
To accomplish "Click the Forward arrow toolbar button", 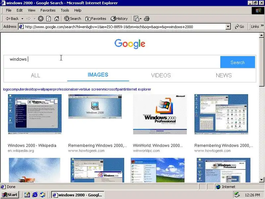I will point(28,19).
